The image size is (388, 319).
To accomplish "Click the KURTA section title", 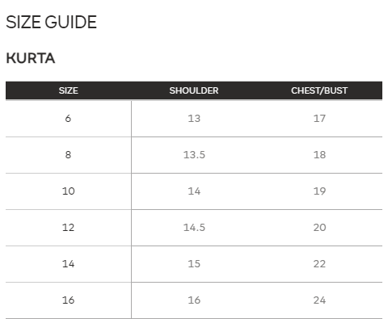I will pos(31,58).
